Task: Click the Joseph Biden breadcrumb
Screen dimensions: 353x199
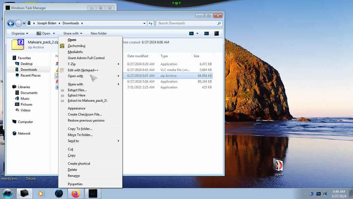Action: point(47,23)
